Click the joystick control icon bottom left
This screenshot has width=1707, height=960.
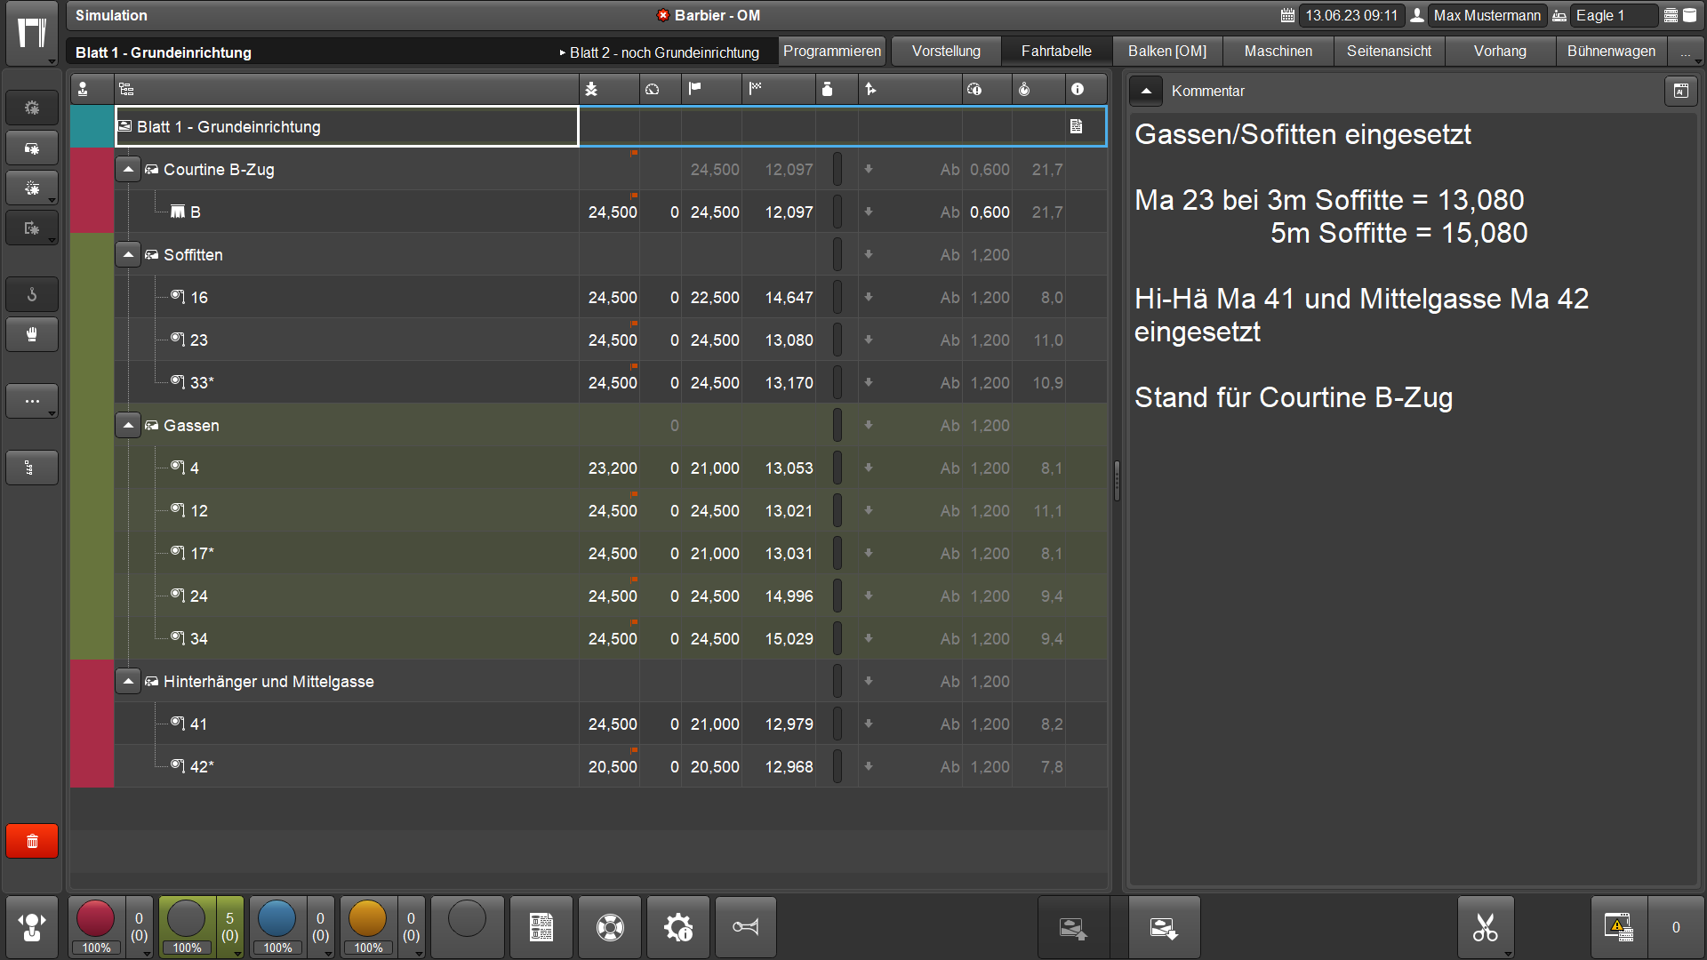coord(32,928)
